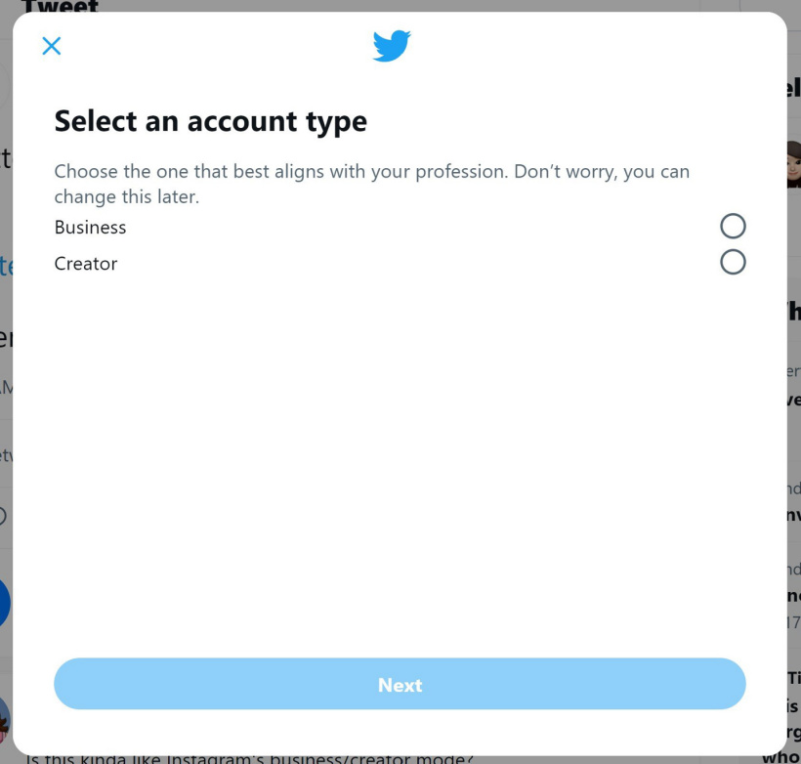This screenshot has width=801, height=764.
Task: Click the Twitter bird logo
Action: click(392, 46)
